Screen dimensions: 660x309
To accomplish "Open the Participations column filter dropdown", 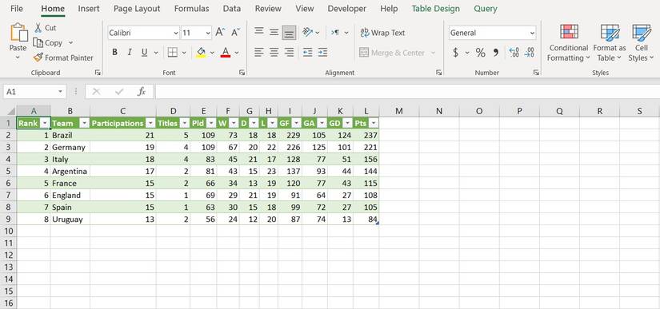I will point(150,123).
